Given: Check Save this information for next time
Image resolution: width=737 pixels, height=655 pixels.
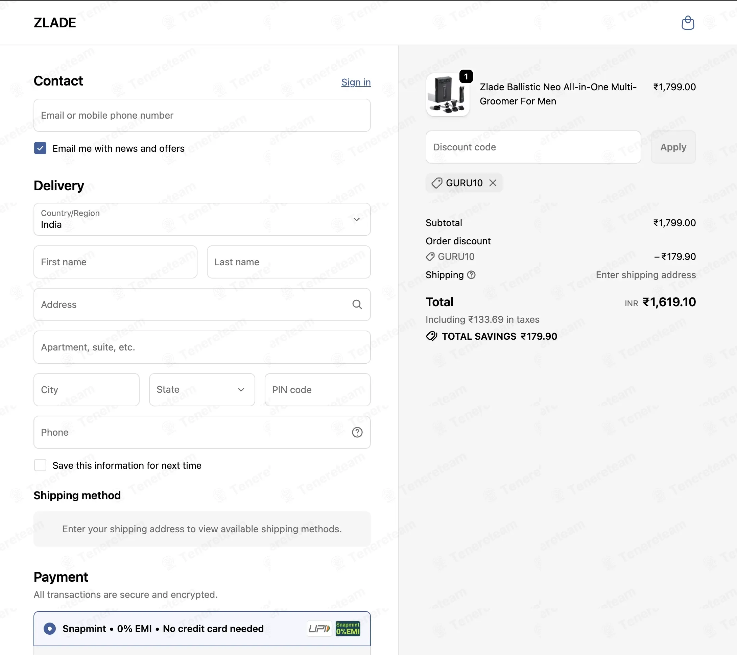Looking at the screenshot, I should [x=40, y=465].
